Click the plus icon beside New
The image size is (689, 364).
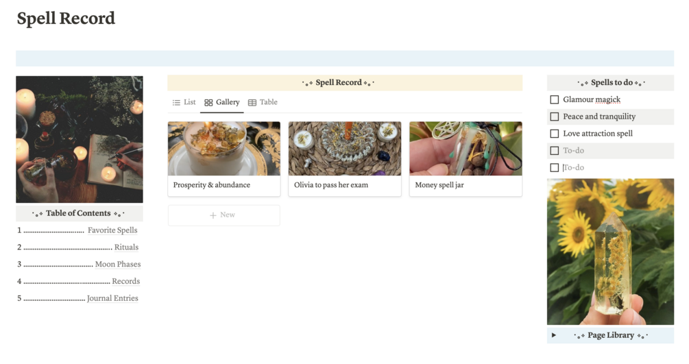tap(213, 215)
